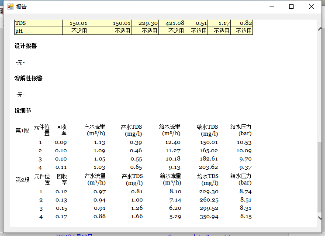Minimize the 报告 window
Screen dimensions: 325x236
coord(272,7)
